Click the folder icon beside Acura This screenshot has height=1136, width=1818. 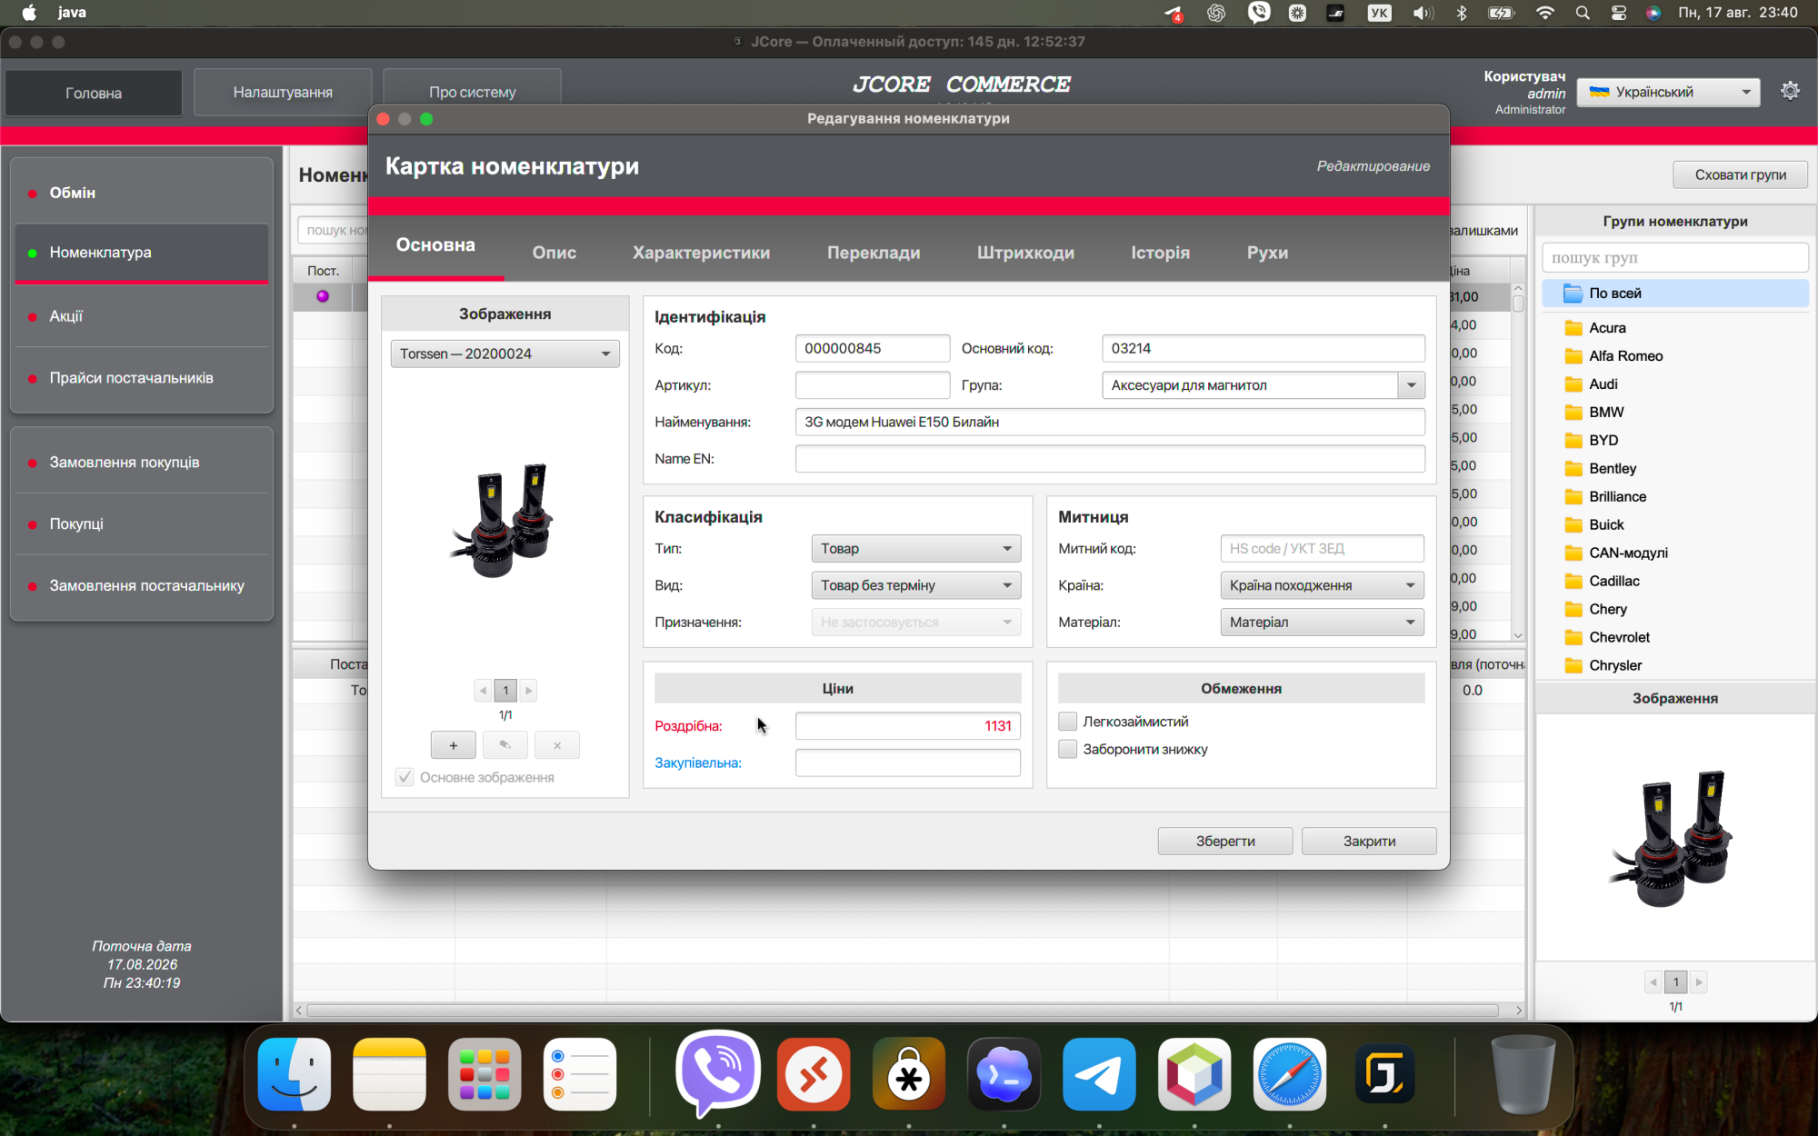(x=1573, y=328)
